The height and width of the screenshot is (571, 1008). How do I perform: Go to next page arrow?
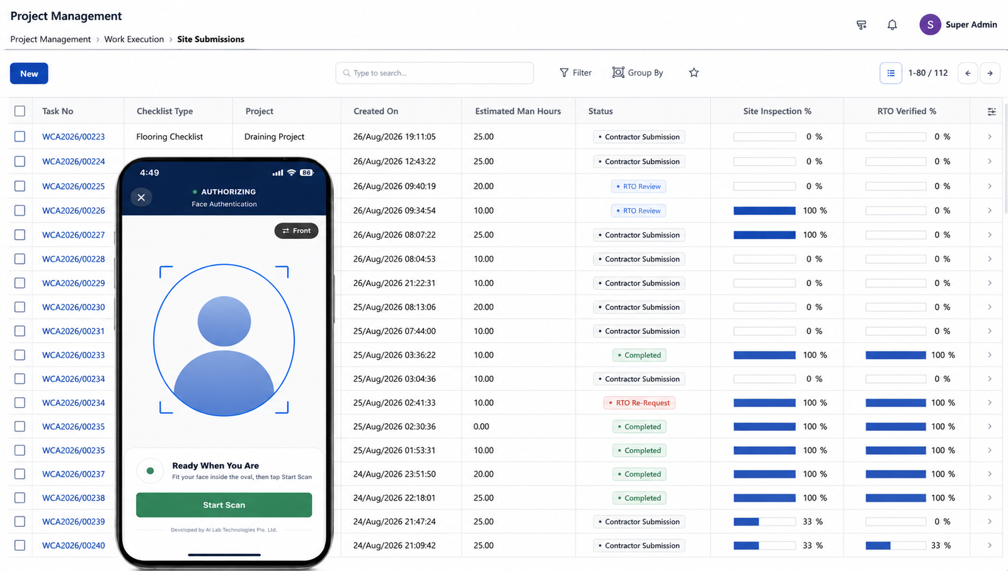click(x=990, y=73)
